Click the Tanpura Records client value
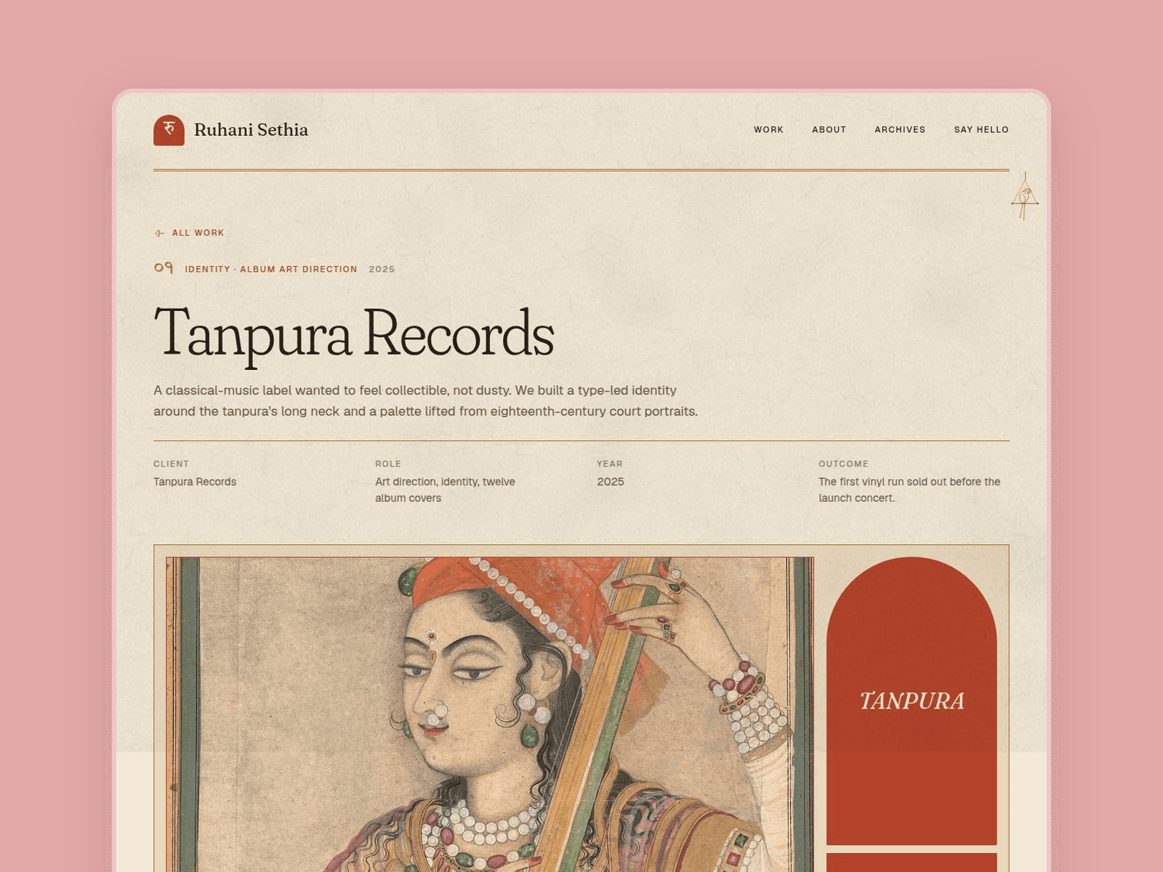The height and width of the screenshot is (872, 1163). click(x=195, y=482)
